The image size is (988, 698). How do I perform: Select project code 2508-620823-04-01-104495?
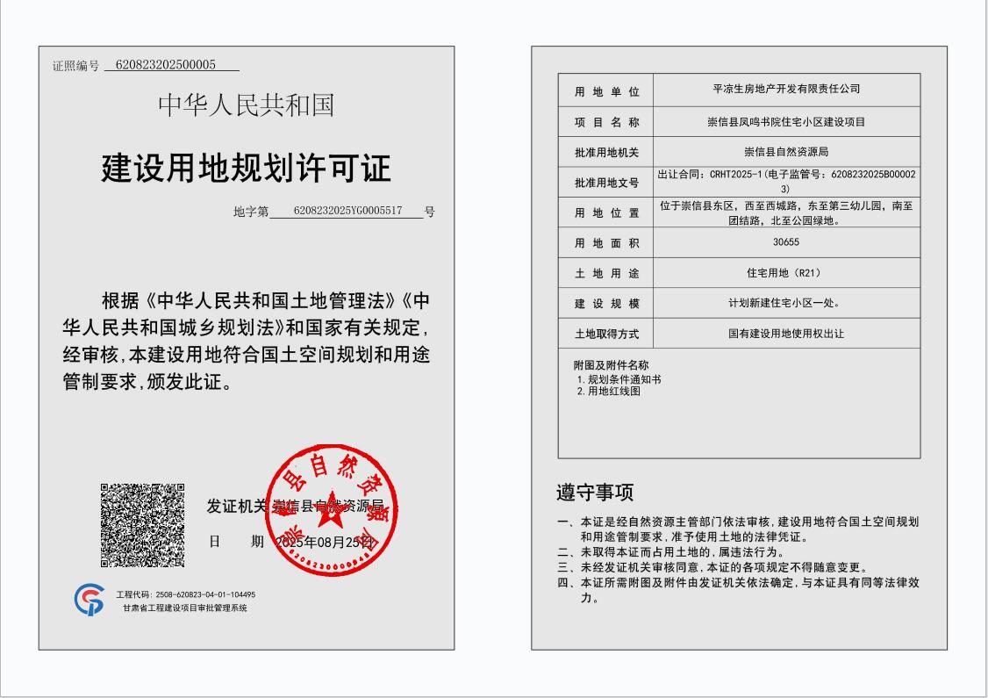[205, 594]
